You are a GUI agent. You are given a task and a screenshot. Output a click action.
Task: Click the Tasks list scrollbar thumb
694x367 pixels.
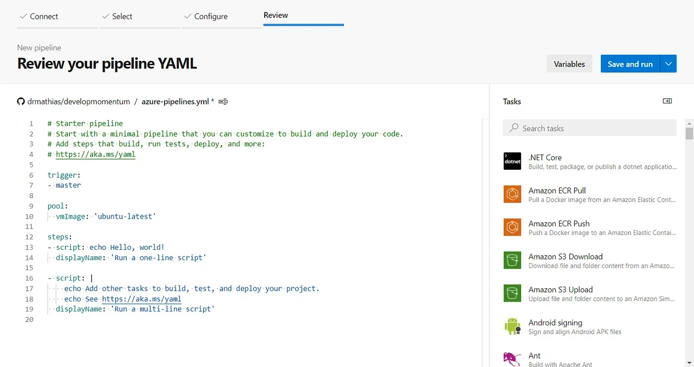[x=689, y=134]
